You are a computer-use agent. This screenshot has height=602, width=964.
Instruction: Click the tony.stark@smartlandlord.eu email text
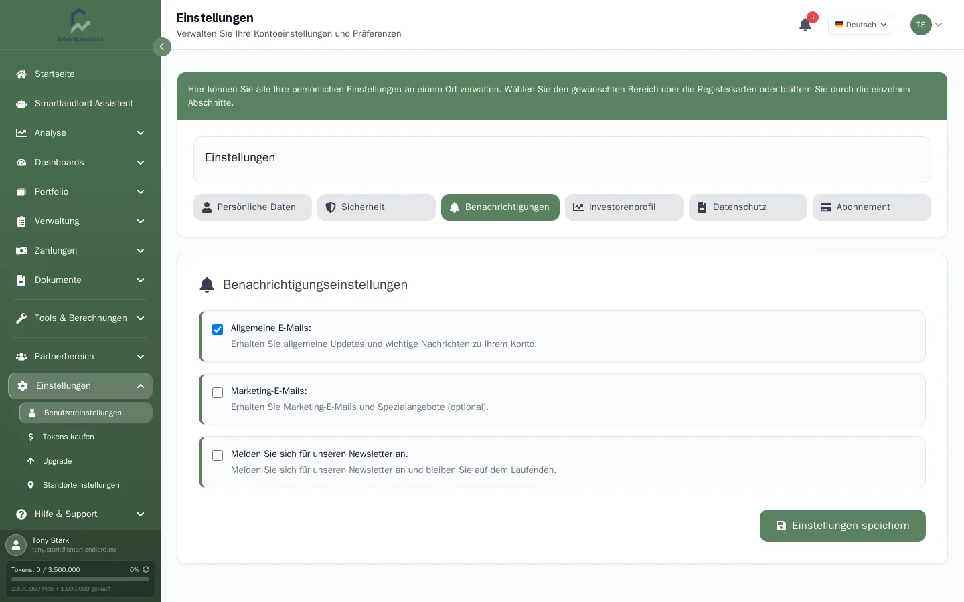click(x=74, y=550)
